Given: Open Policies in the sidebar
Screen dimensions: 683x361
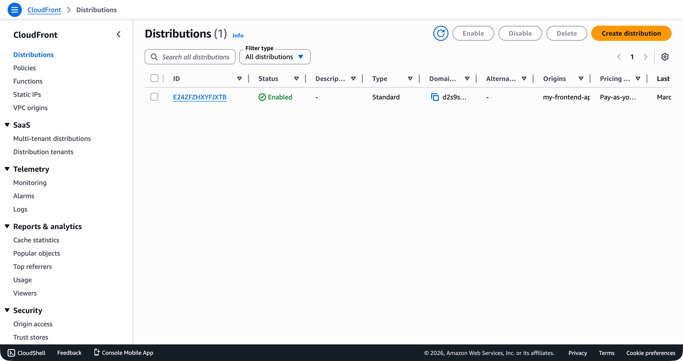Looking at the screenshot, I should tap(24, 68).
